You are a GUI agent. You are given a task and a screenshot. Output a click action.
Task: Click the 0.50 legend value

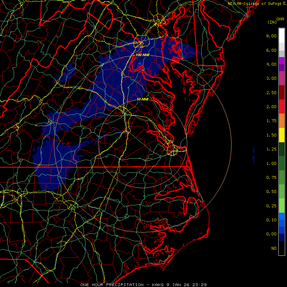tap(271, 192)
